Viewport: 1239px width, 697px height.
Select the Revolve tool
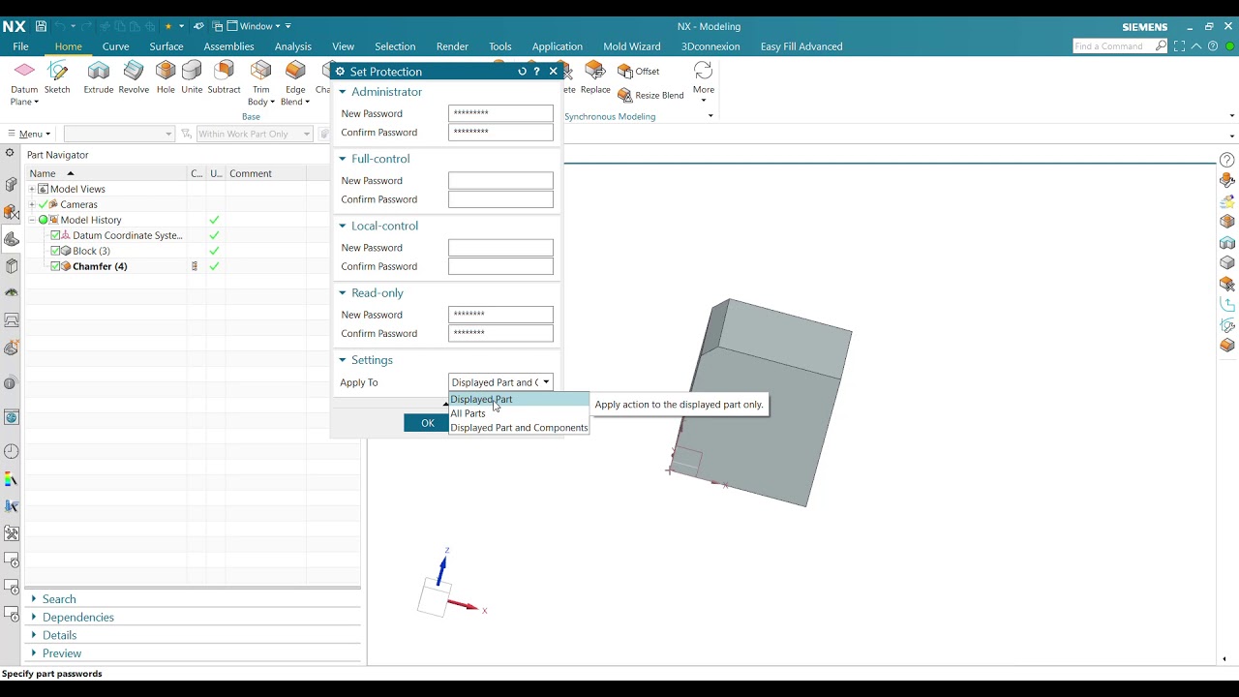pos(134,76)
